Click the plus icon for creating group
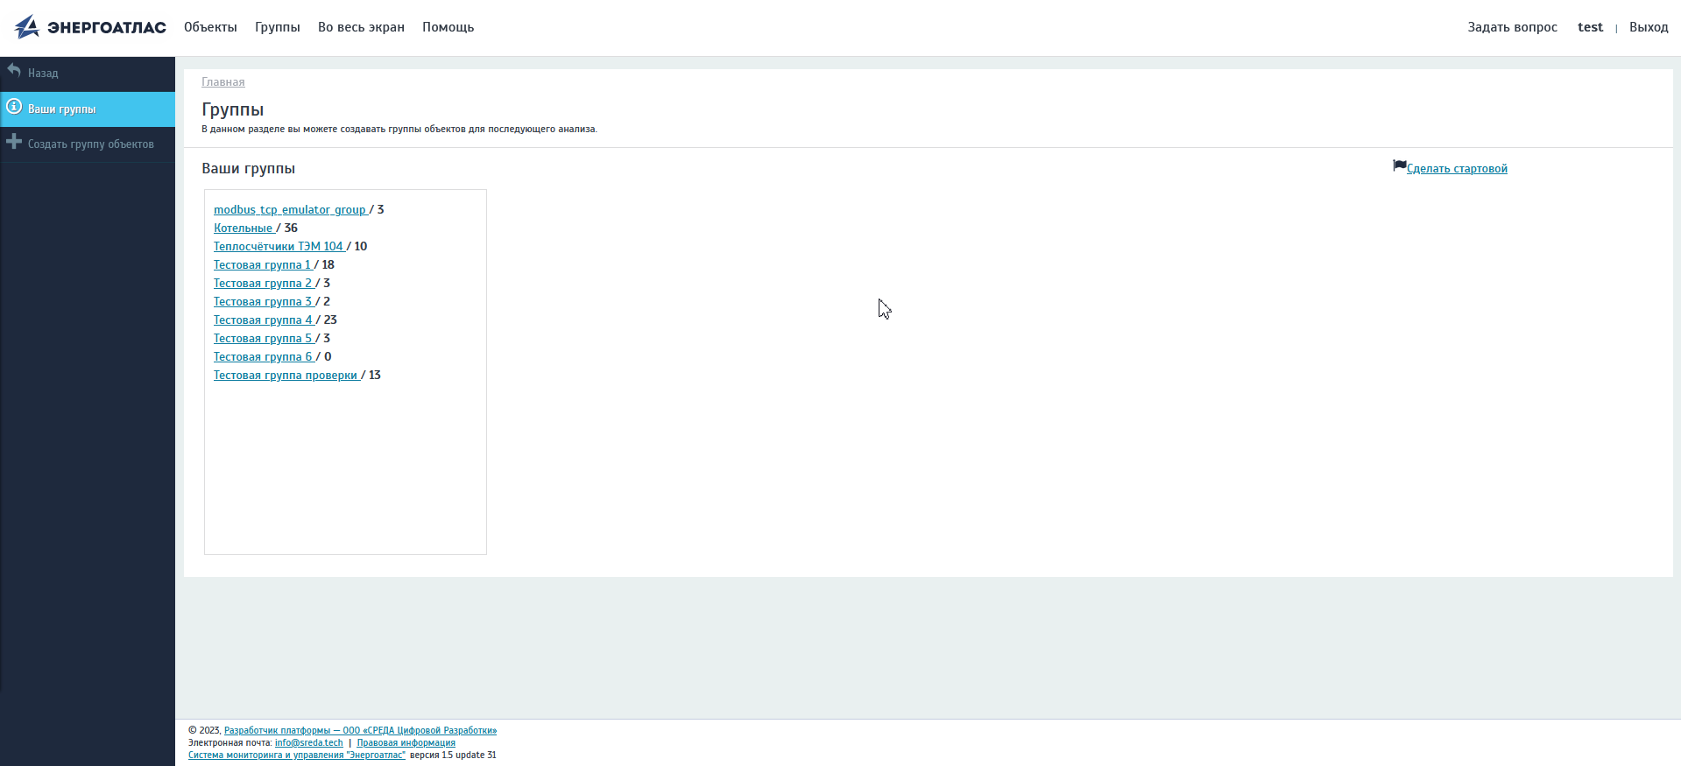Viewport: 1681px width, 766px height. [14, 142]
